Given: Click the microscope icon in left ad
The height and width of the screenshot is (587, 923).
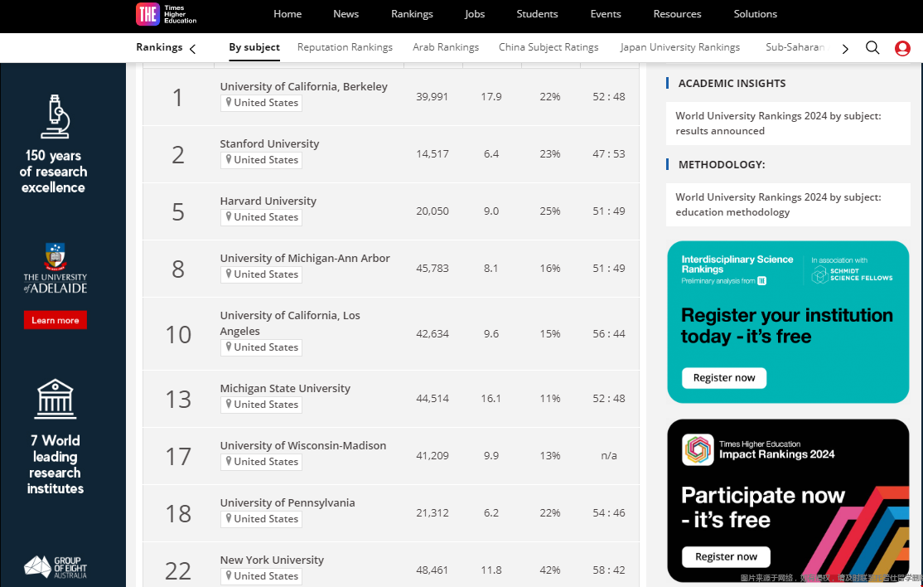Looking at the screenshot, I should click(x=56, y=117).
